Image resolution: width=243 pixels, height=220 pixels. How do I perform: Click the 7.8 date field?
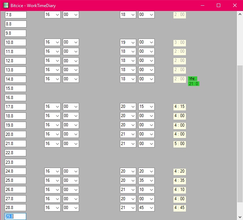(16, 15)
